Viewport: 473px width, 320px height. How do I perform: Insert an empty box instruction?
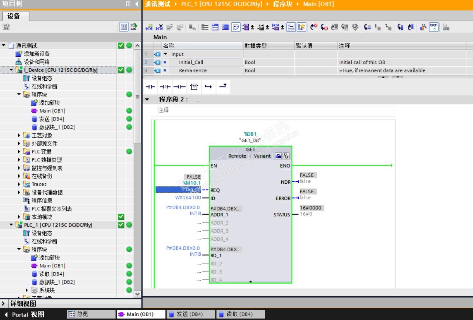(x=194, y=87)
